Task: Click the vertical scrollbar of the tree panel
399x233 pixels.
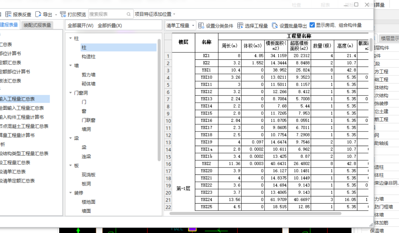Action: [159, 100]
